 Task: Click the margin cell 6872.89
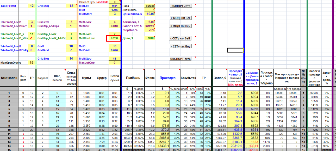[220, 146]
